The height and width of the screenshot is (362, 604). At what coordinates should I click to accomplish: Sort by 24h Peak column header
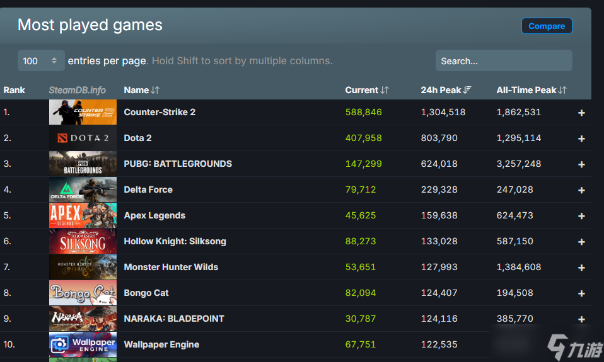click(x=446, y=90)
